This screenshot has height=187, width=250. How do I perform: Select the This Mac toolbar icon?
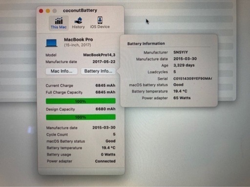click(x=59, y=23)
